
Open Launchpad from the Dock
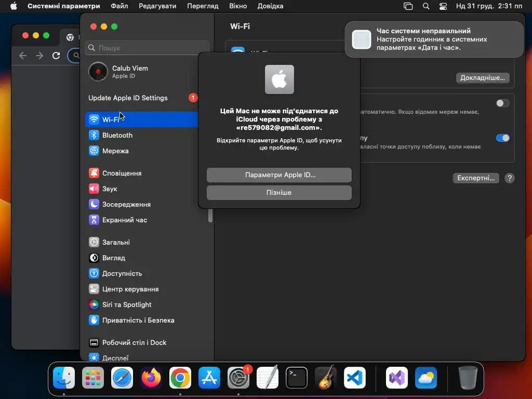tap(93, 378)
